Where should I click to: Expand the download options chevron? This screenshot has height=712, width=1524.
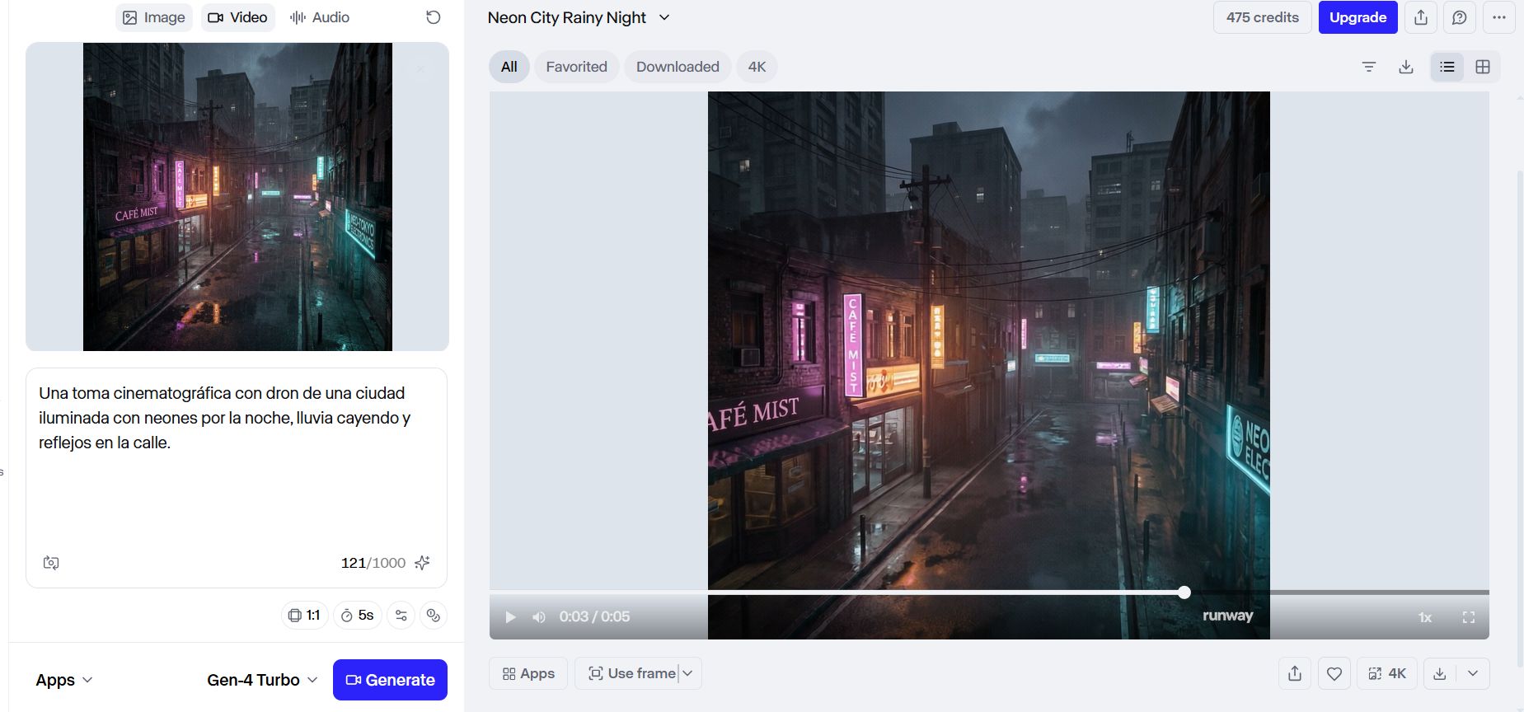pyautogui.click(x=1473, y=673)
